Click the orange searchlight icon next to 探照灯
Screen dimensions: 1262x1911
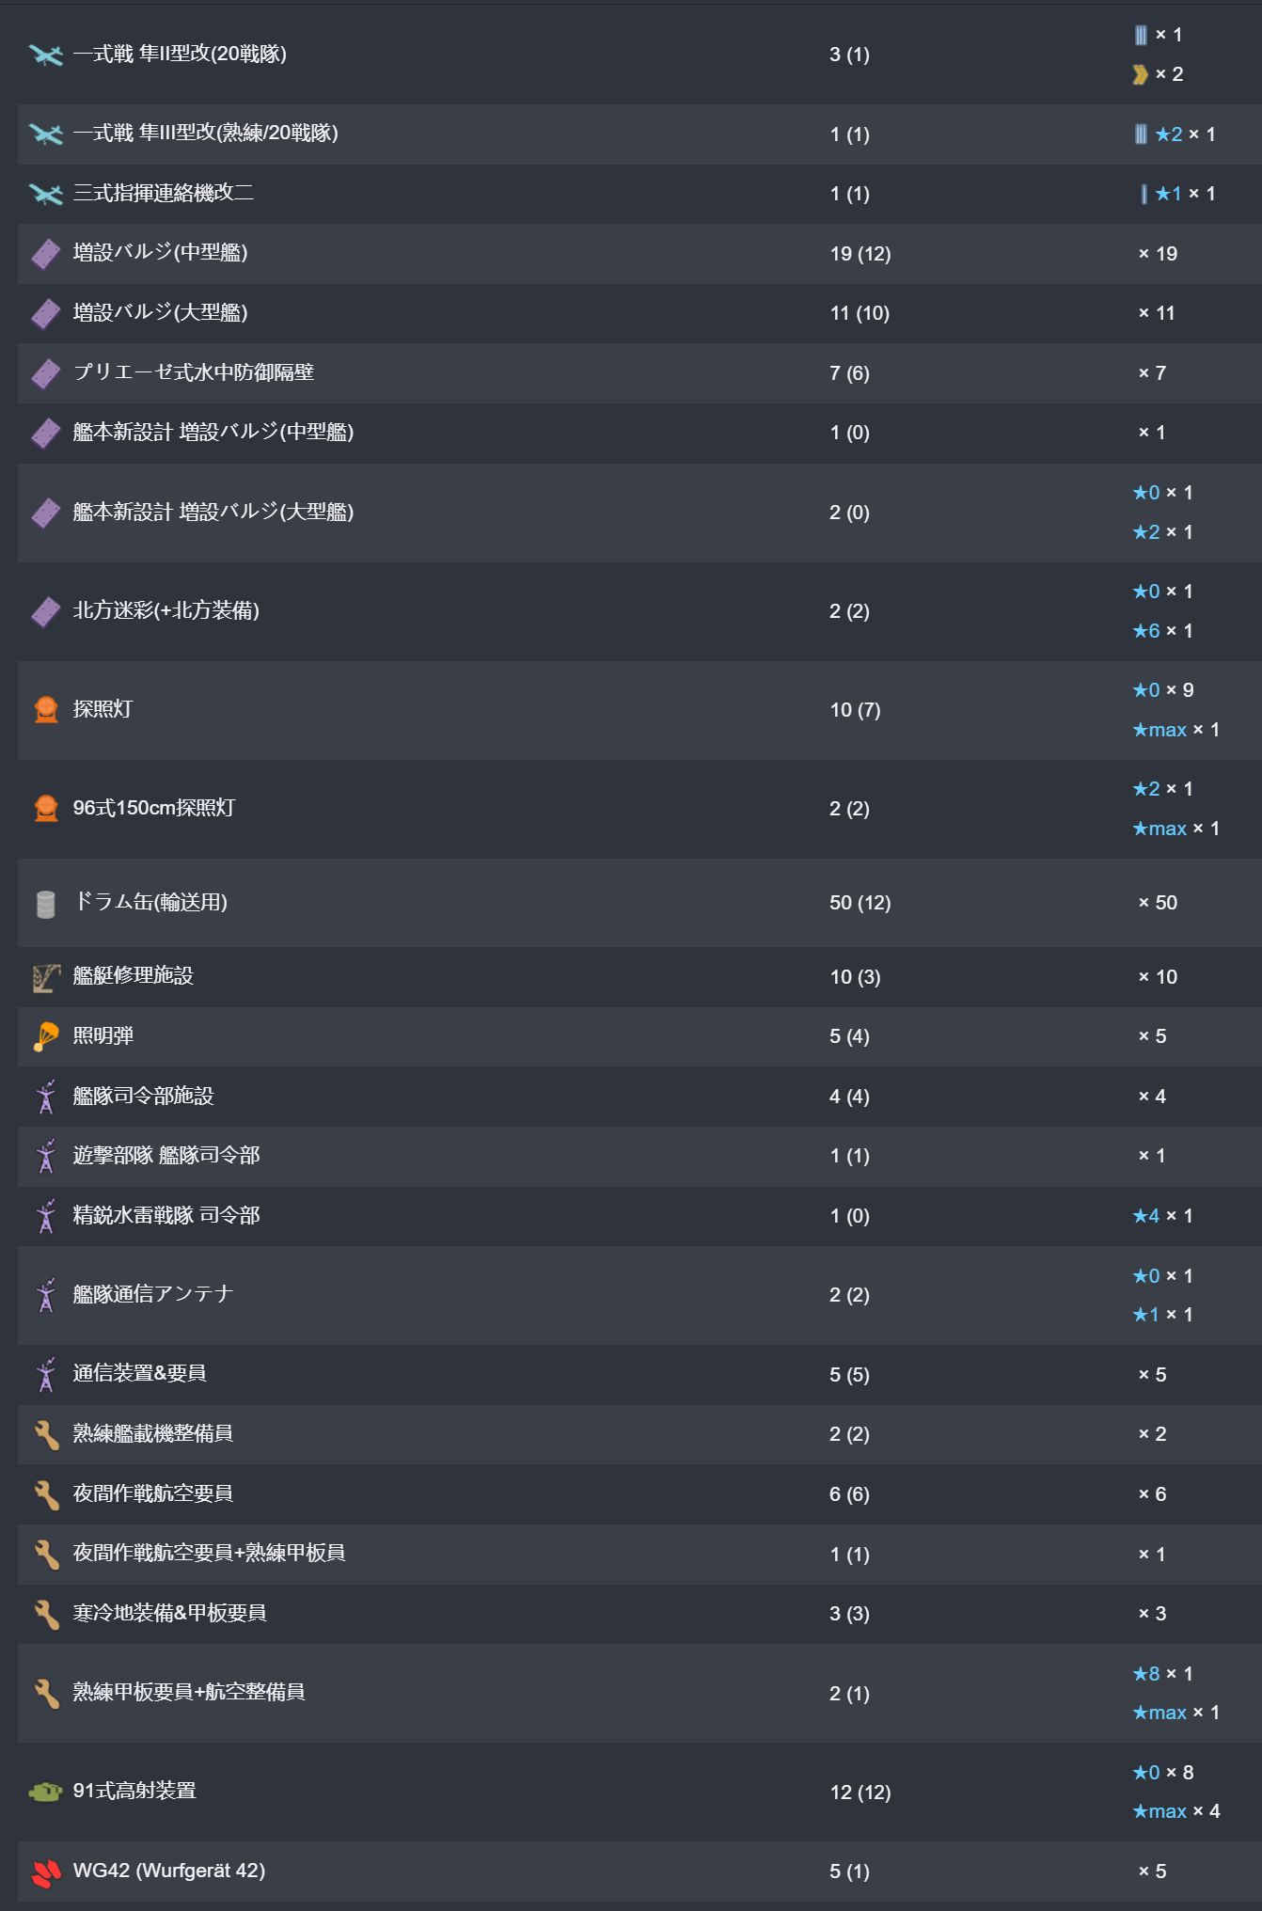point(45,710)
